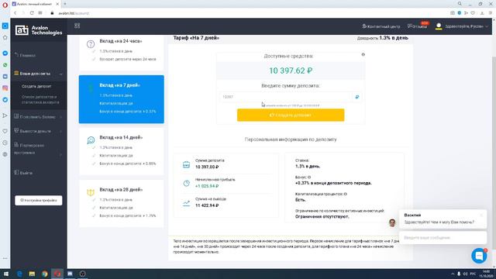Toggle the grid menu icon in header
The image size is (496, 279).
click(77, 26)
